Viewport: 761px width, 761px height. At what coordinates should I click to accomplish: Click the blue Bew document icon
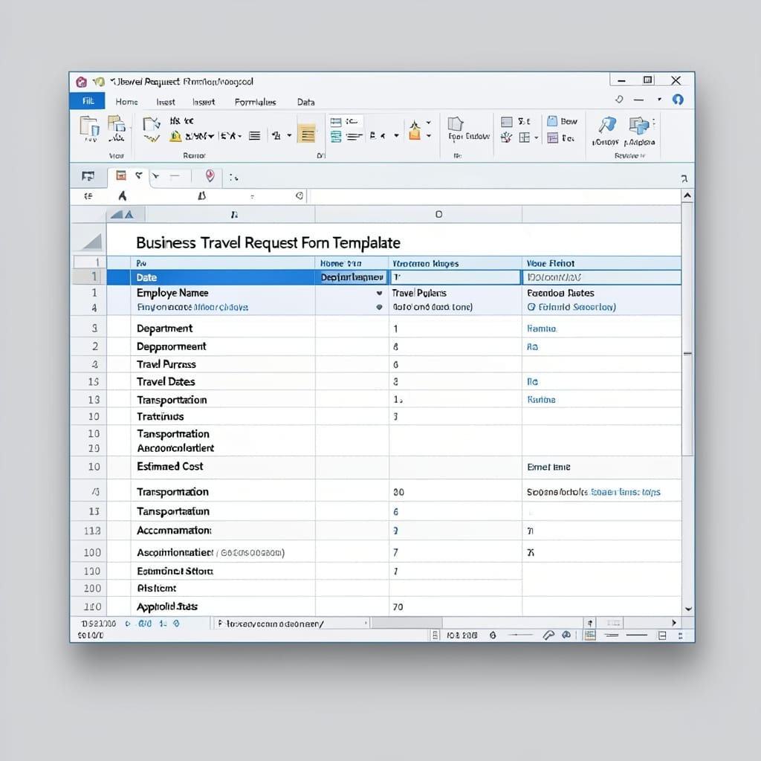pos(552,121)
